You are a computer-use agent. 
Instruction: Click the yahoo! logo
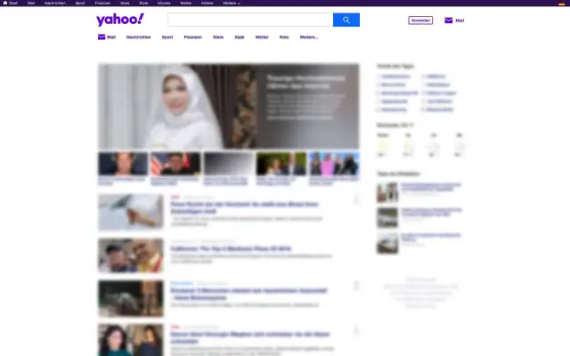120,20
